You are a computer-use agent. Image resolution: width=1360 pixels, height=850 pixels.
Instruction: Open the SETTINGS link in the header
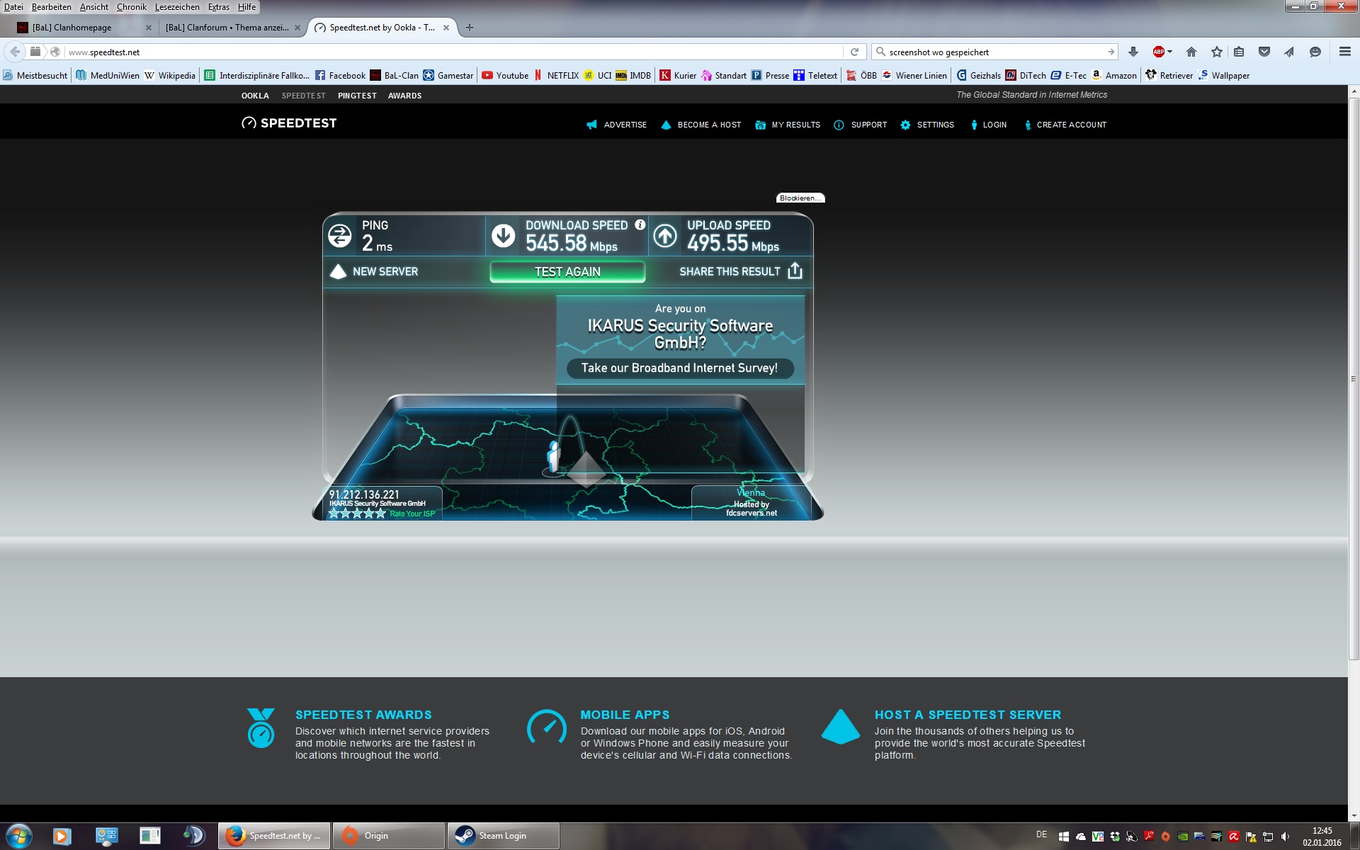click(934, 125)
